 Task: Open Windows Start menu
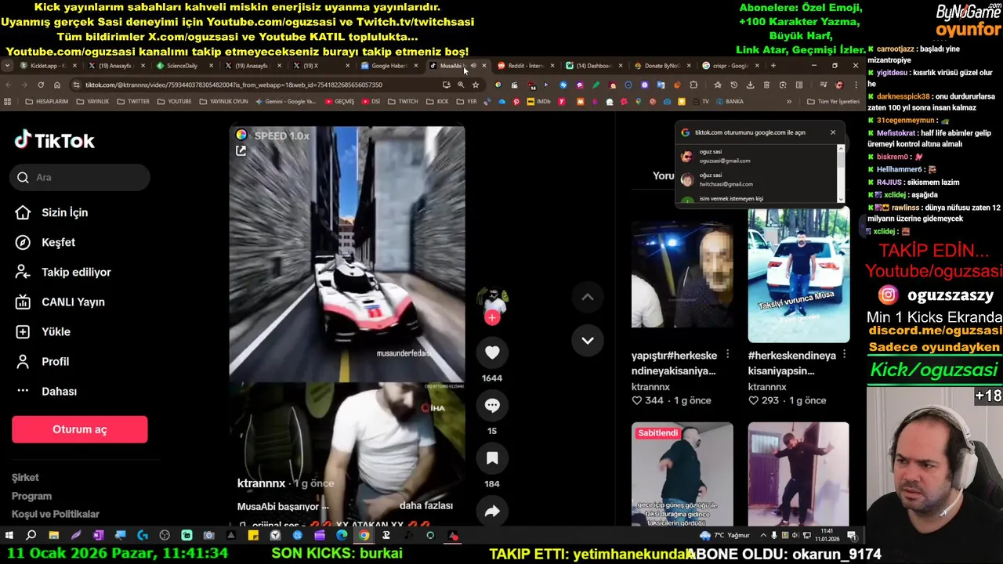click(x=9, y=536)
